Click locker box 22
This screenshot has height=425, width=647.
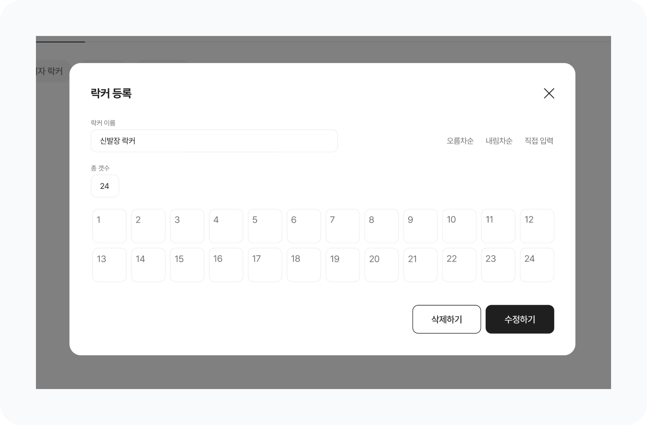point(459,265)
